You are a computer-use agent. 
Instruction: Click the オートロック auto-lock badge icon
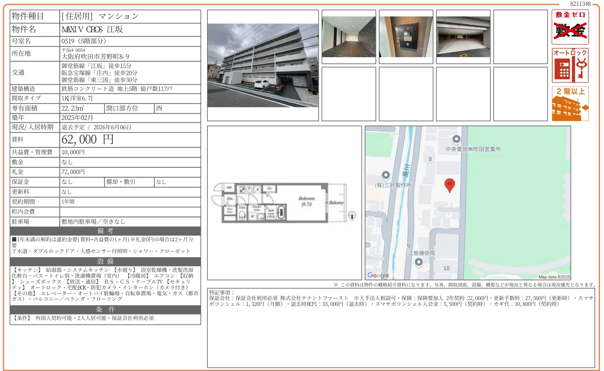coord(570,65)
